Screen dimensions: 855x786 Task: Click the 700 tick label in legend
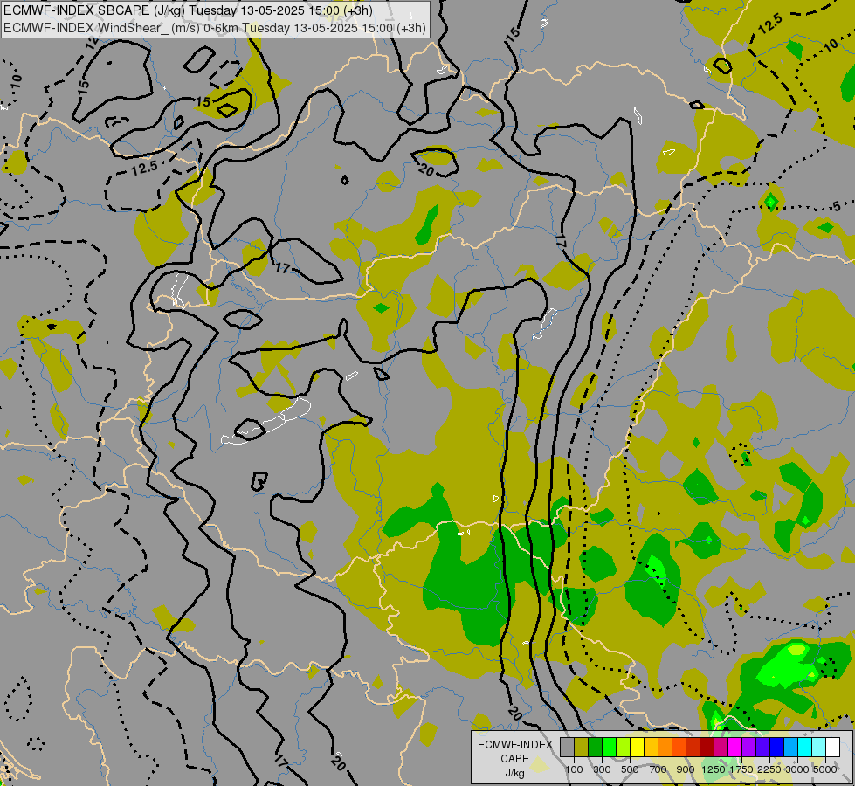pos(658,769)
